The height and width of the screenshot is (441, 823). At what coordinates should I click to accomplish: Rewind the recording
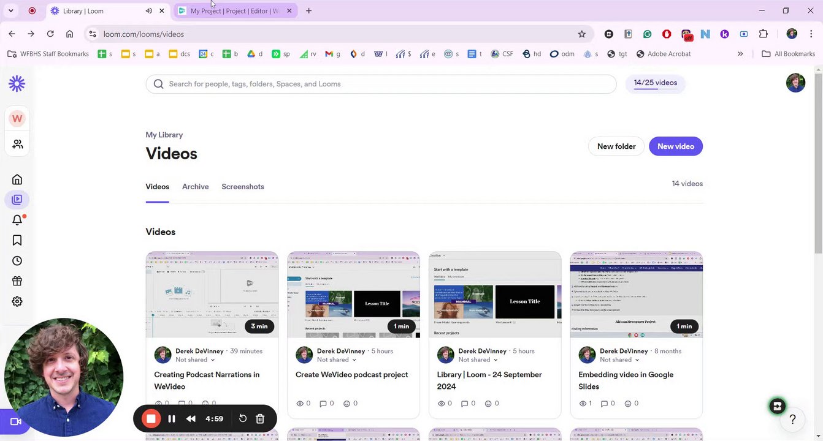191,419
